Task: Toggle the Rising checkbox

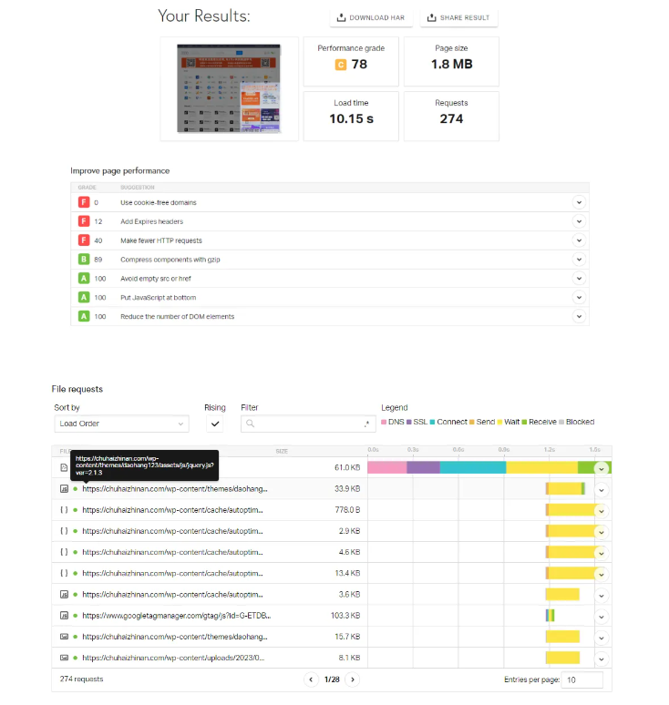Action: (215, 424)
